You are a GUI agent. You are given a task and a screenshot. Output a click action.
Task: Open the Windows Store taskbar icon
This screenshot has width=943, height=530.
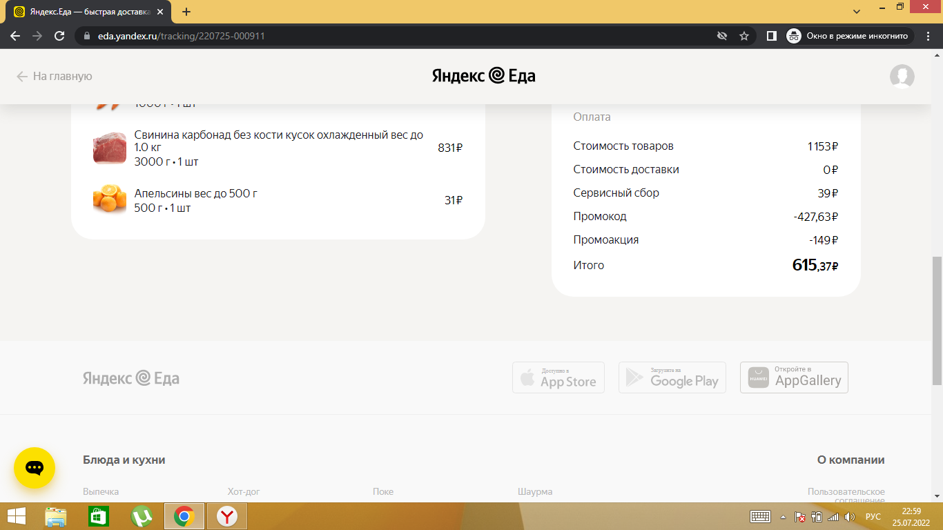click(99, 516)
